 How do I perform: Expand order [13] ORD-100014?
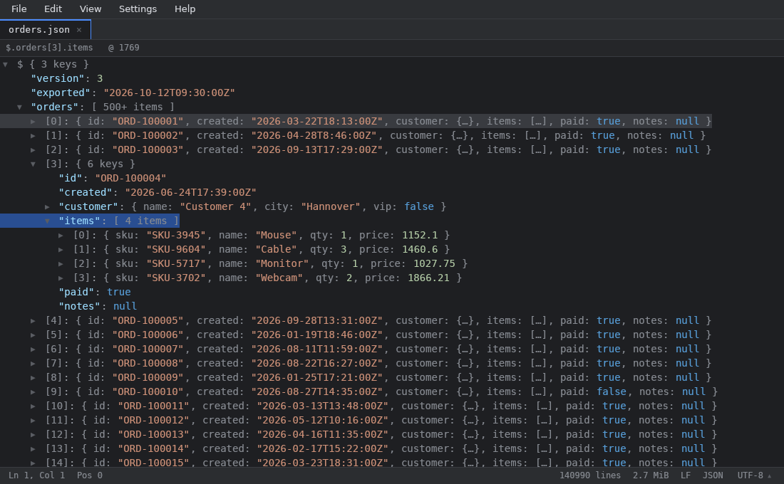[33, 448]
